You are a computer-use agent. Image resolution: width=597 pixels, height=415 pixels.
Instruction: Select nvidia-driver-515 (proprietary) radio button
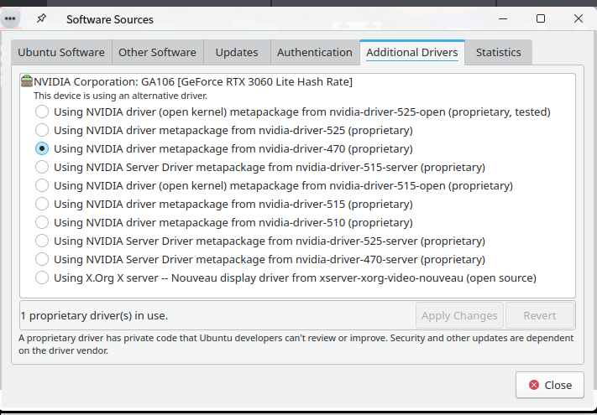42,204
